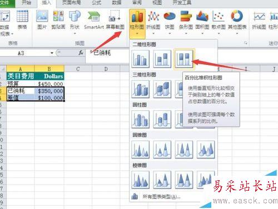Switch to the 公式 (Formulas) ribbon tab

pyautogui.click(x=97, y=3)
